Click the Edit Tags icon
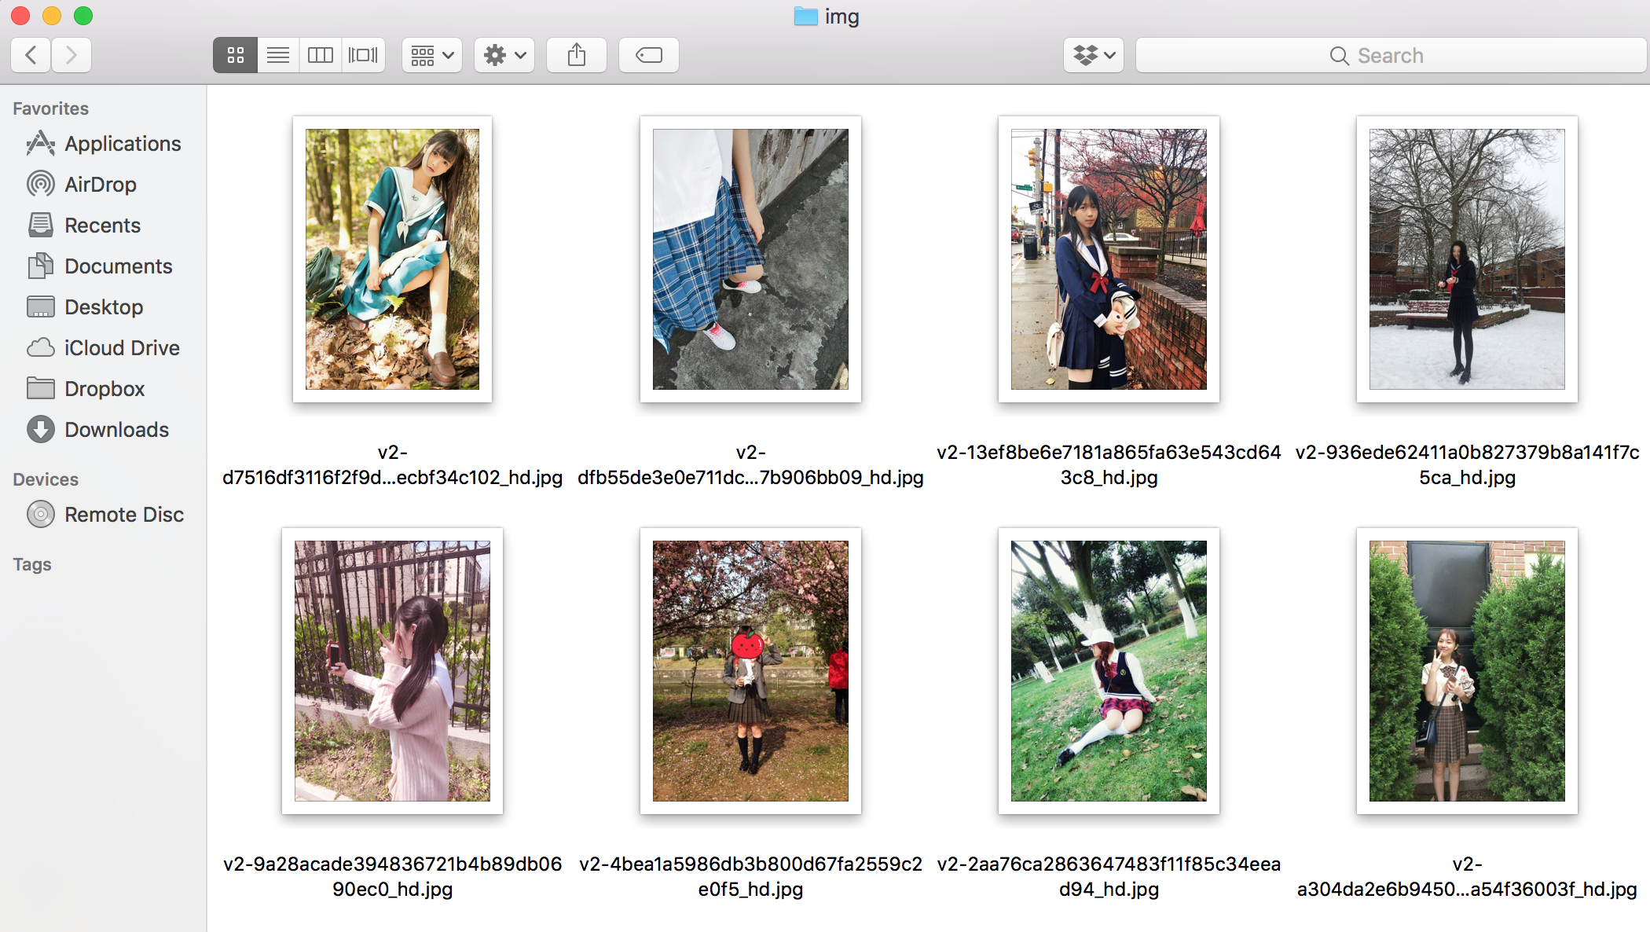1650x932 pixels. tap(649, 55)
